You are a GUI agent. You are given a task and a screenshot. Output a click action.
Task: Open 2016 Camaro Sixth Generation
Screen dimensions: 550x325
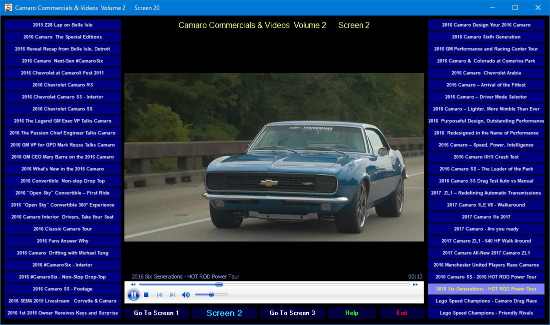pyautogui.click(x=486, y=37)
